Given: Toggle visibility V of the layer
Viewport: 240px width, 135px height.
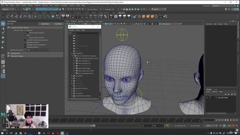Looking at the screenshot, I should (207, 97).
